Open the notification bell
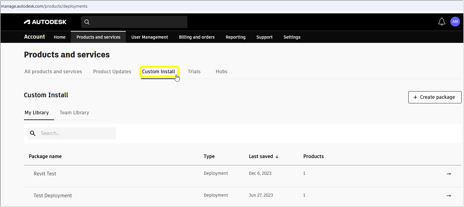 [442, 22]
